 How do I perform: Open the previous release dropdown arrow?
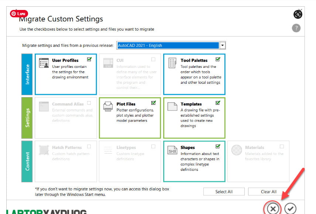223,45
